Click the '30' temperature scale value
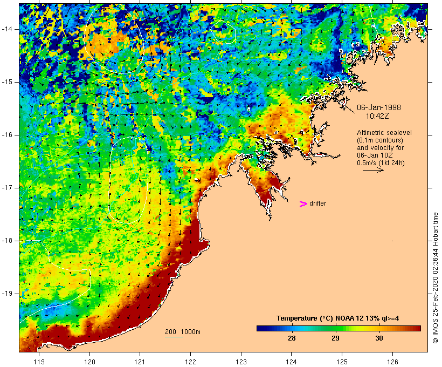 pos(379,338)
